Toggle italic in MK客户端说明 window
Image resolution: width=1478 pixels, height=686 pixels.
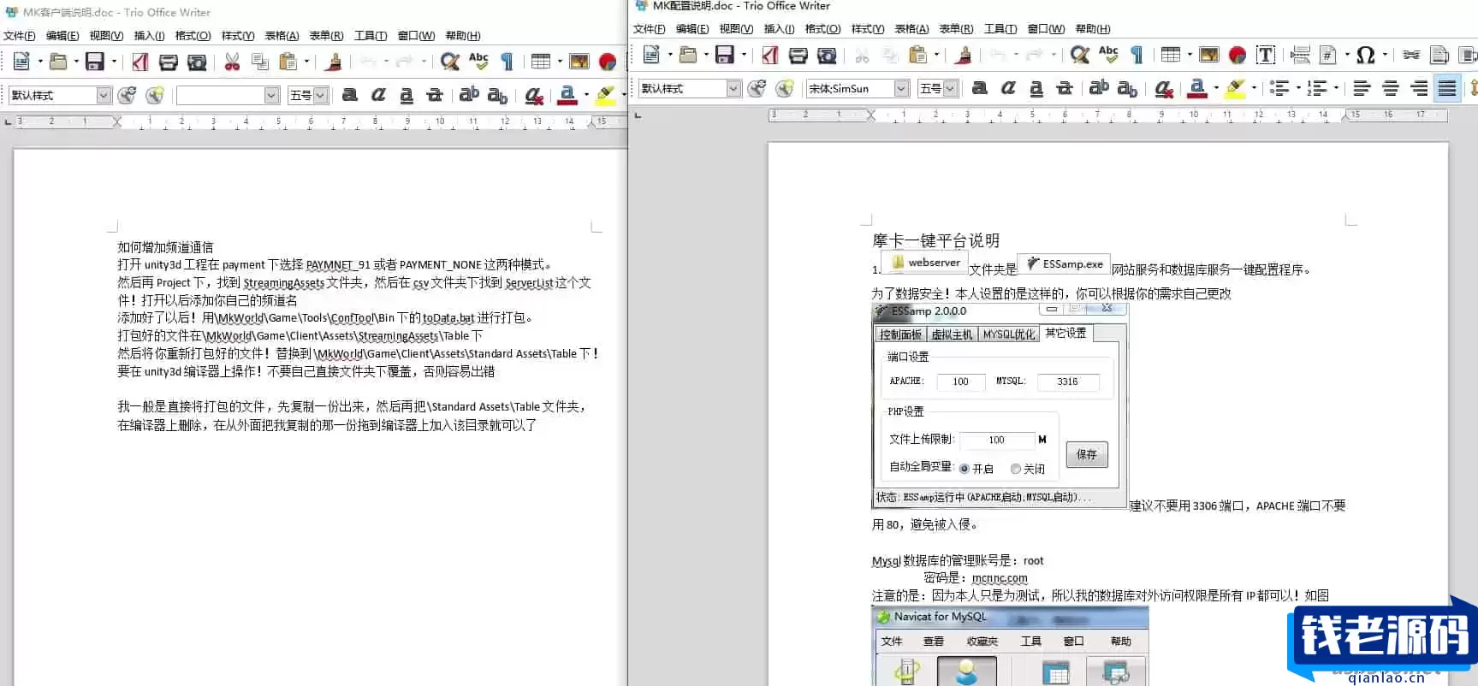(x=378, y=95)
